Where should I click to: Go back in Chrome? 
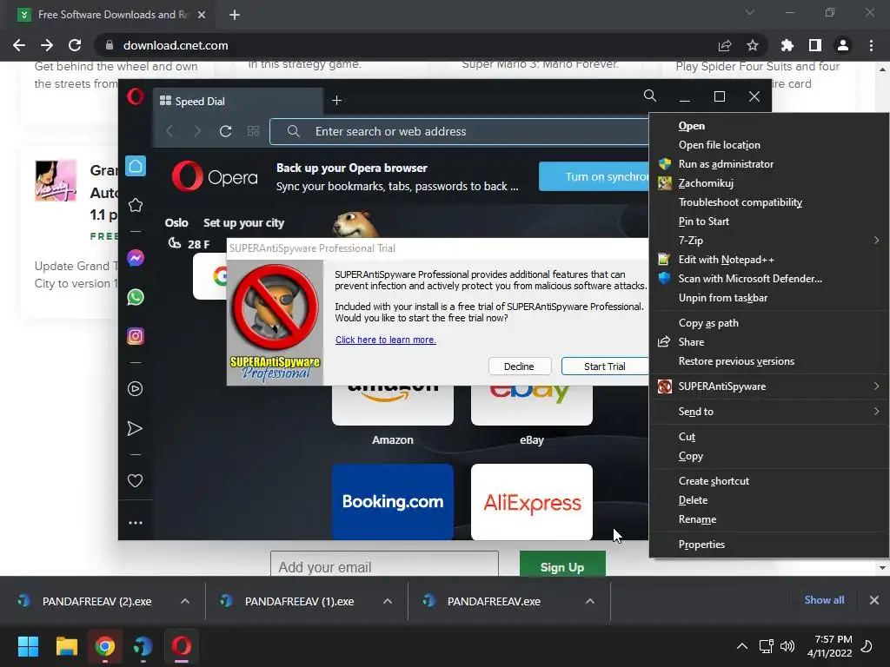pyautogui.click(x=19, y=45)
